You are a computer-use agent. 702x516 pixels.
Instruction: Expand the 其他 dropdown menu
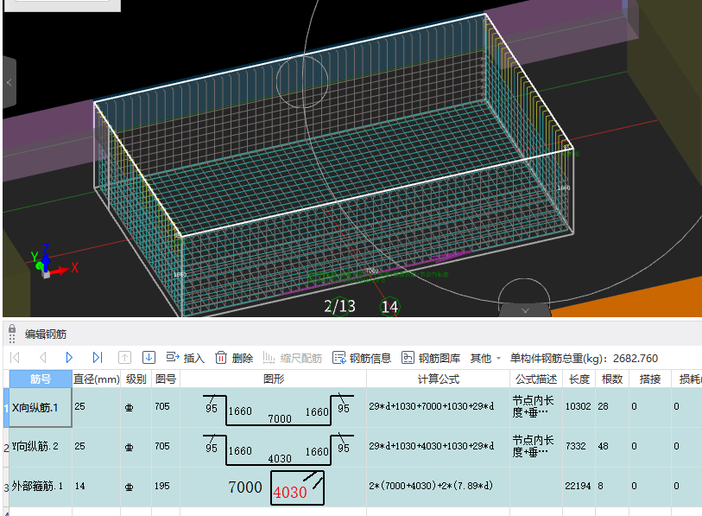tap(485, 358)
